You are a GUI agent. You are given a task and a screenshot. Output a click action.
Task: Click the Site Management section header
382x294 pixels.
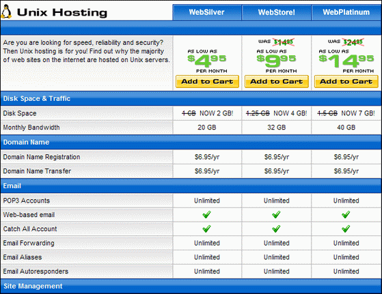191,286
